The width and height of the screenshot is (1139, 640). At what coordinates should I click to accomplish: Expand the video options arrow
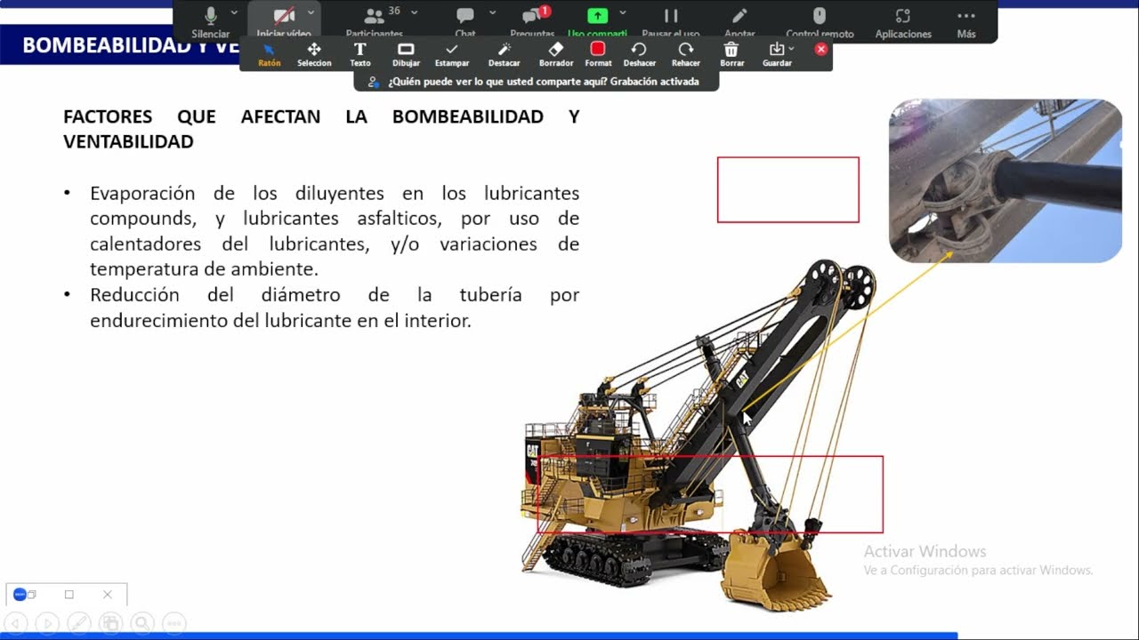pyautogui.click(x=311, y=12)
